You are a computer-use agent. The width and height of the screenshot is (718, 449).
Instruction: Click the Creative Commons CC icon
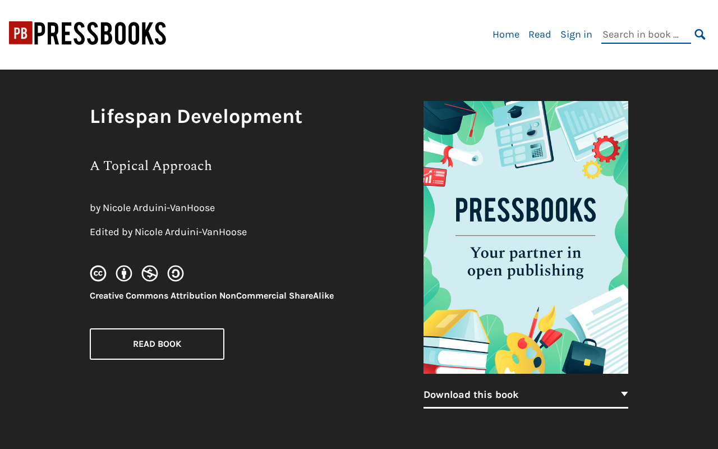[x=98, y=273]
